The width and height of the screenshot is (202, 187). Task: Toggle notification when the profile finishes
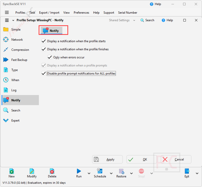point(44,49)
